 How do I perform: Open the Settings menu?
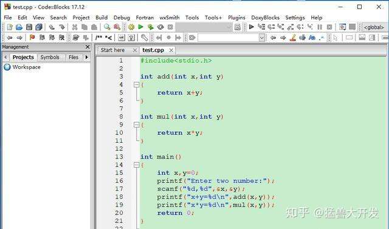coord(295,18)
